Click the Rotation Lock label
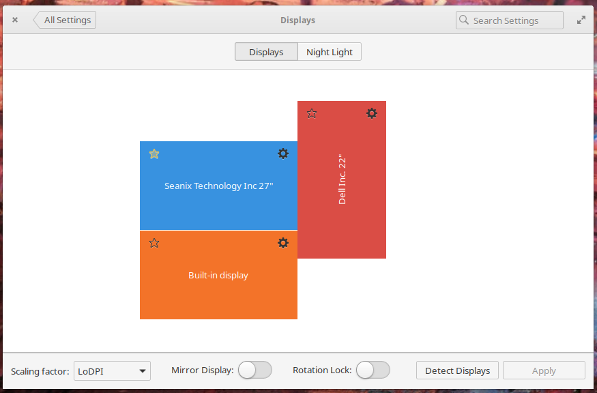Screen dimensions: 597x393 coord(322,370)
